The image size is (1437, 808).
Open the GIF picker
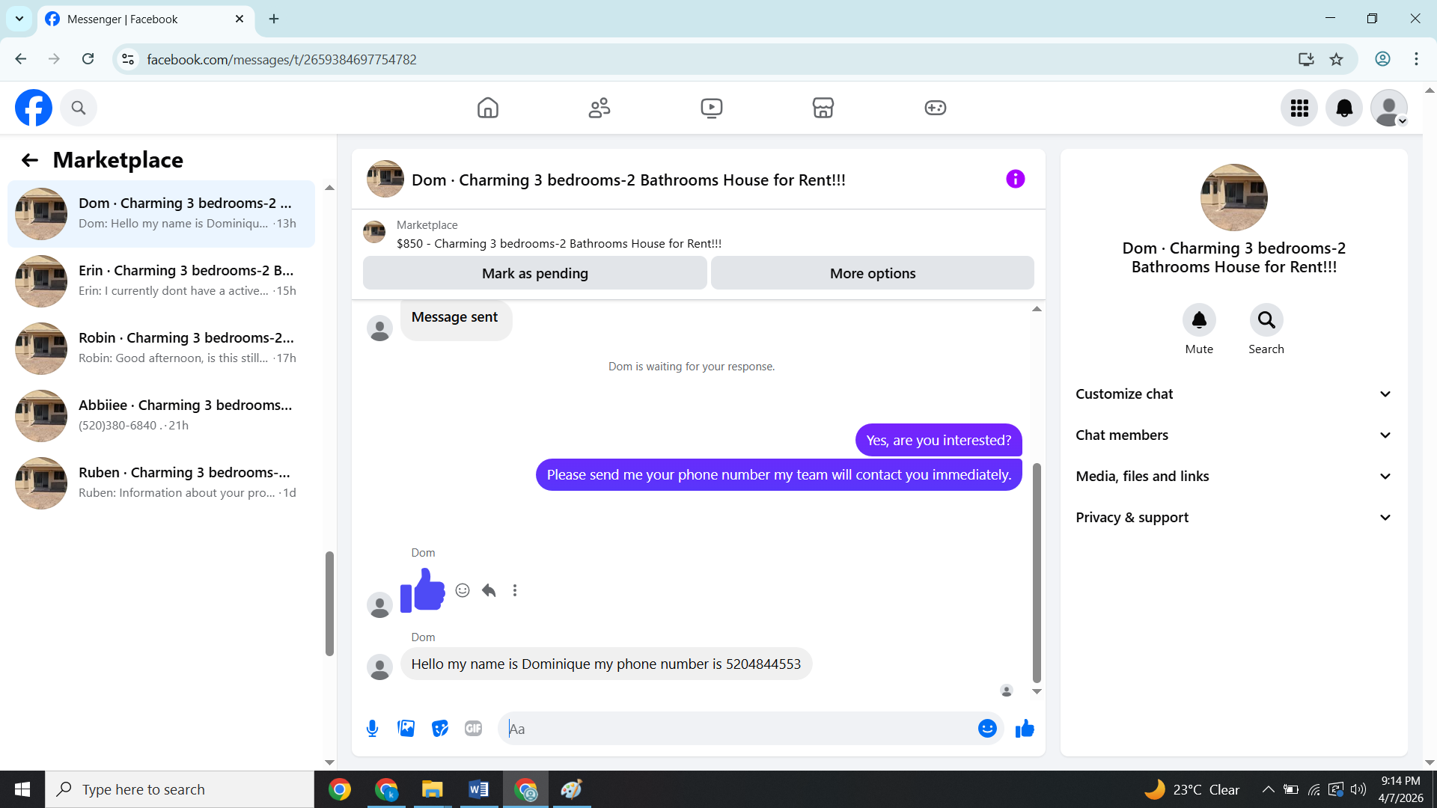coord(473,728)
